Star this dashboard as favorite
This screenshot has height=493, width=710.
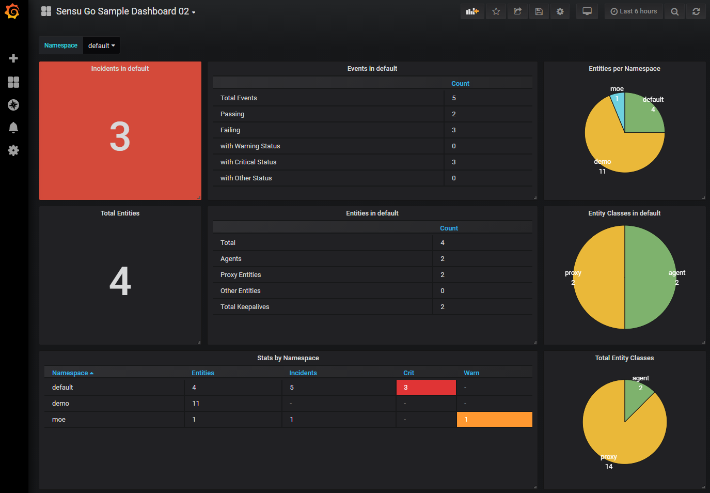pos(496,11)
